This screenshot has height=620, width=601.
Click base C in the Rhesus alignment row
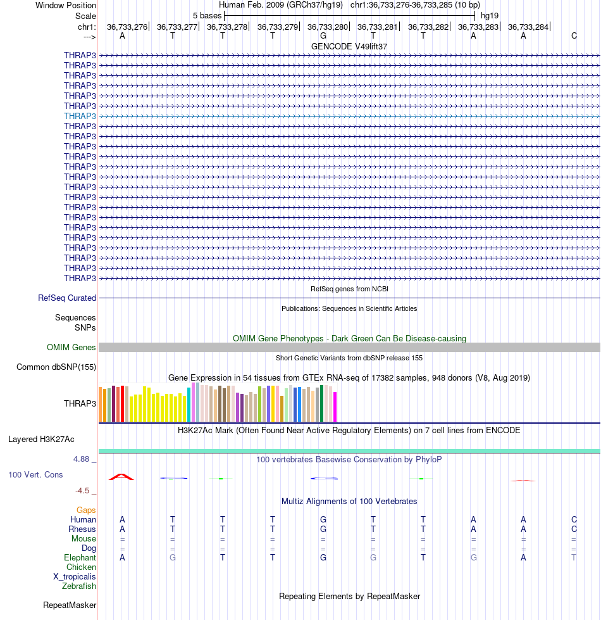tap(574, 529)
